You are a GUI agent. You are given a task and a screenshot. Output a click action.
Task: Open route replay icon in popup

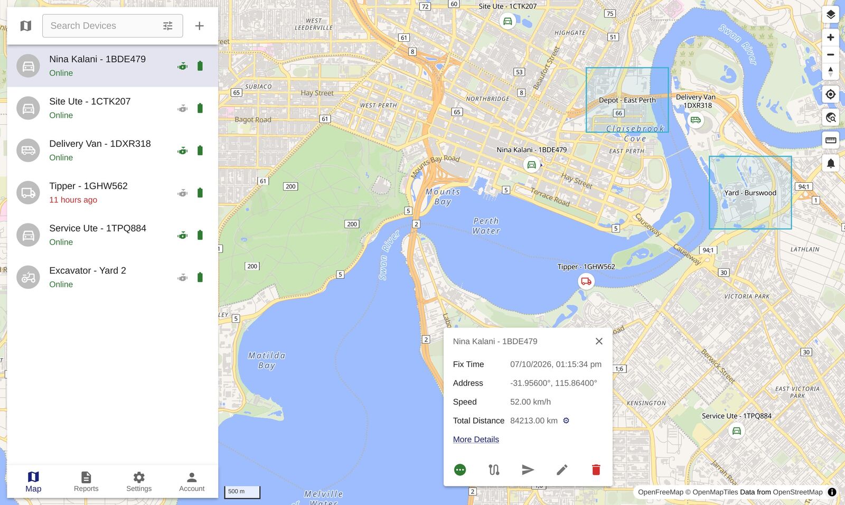[494, 470]
